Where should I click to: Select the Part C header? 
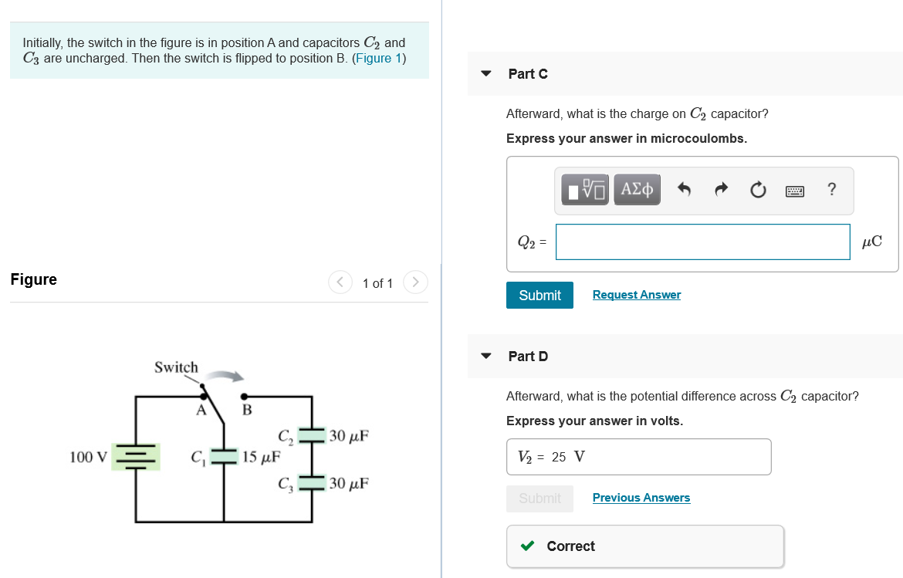tap(529, 73)
